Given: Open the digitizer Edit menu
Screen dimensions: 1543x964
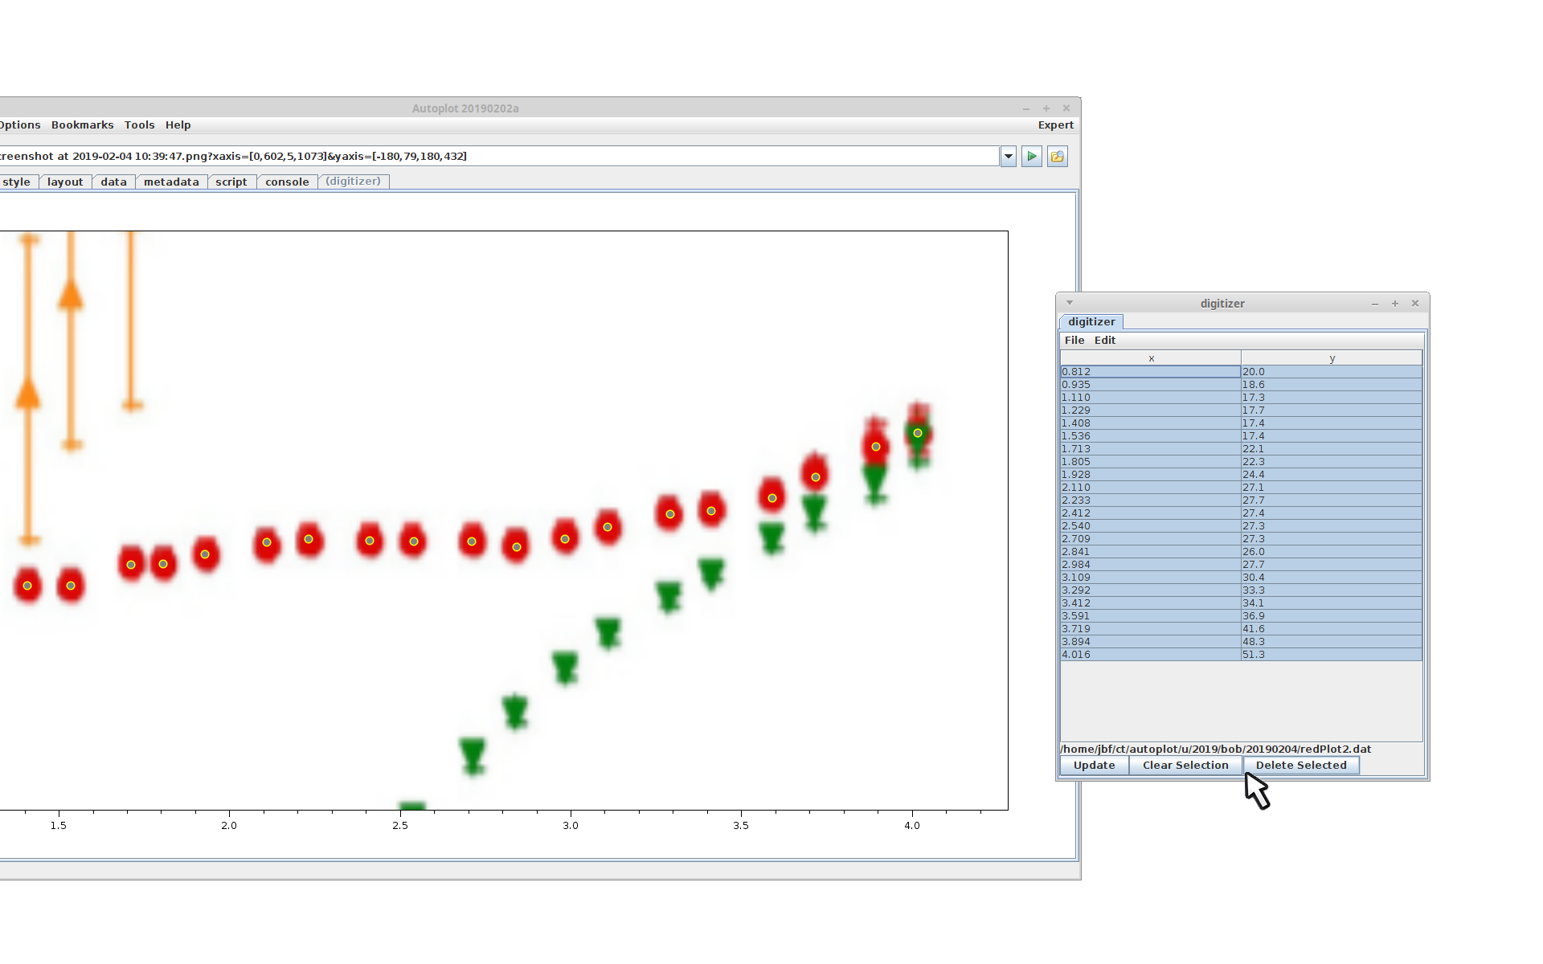Looking at the screenshot, I should click(1105, 341).
